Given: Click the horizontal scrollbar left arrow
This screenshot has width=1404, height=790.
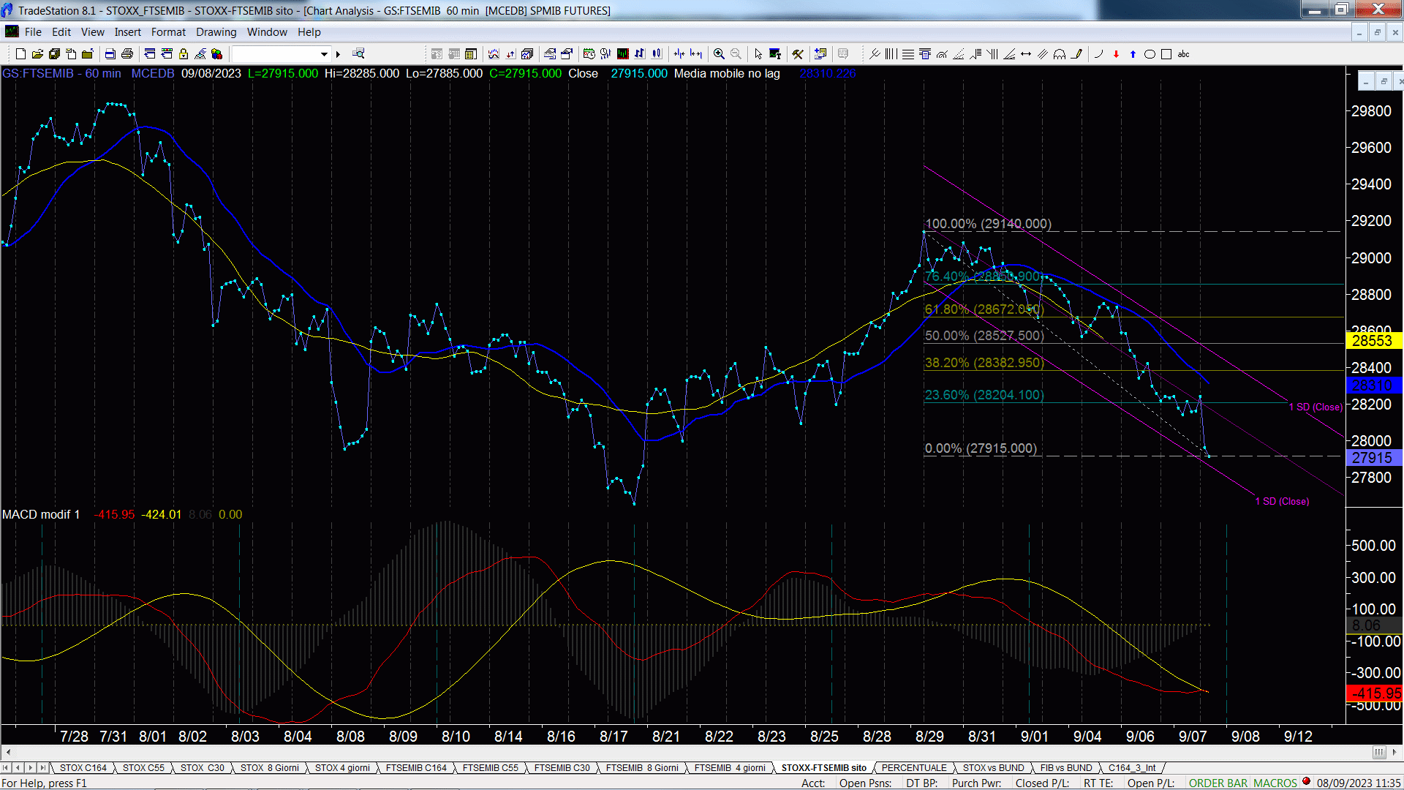Looking at the screenshot, I should click(8, 752).
